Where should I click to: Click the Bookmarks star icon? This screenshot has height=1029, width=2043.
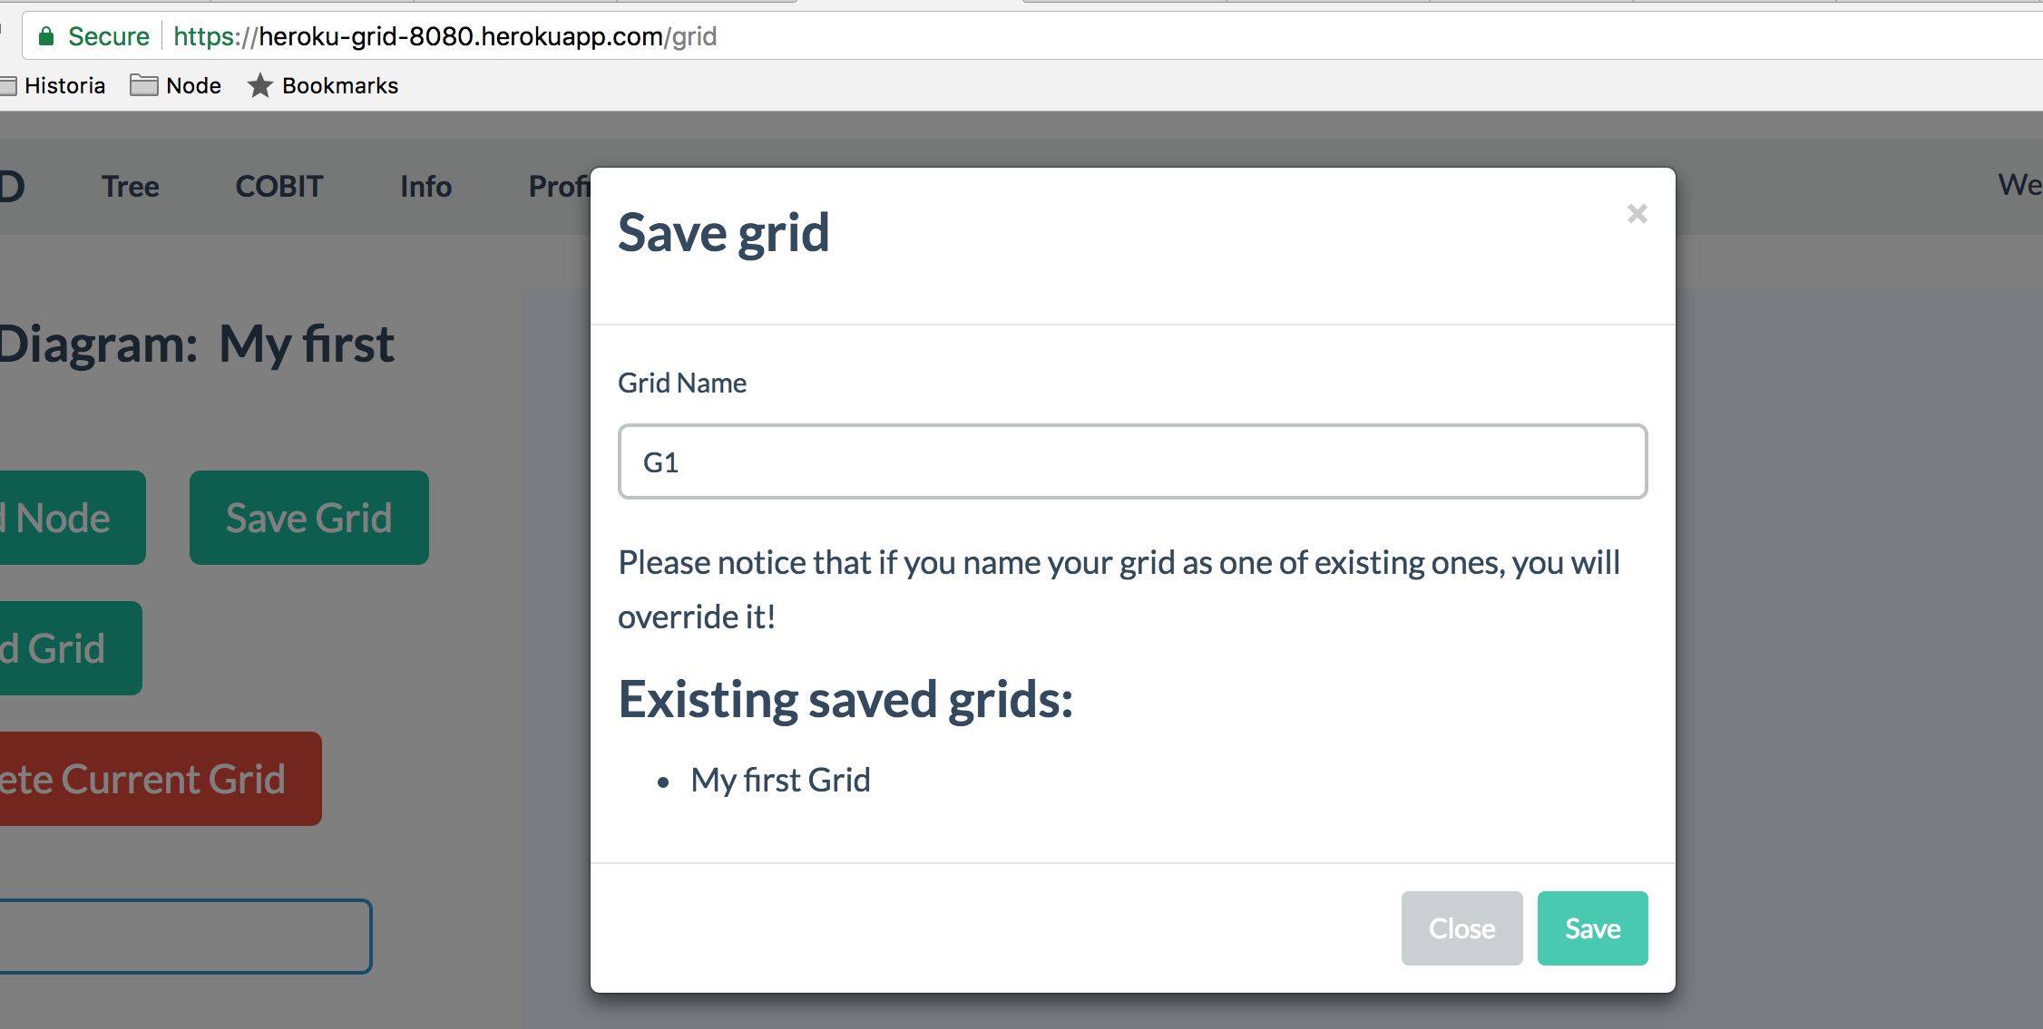tap(260, 85)
